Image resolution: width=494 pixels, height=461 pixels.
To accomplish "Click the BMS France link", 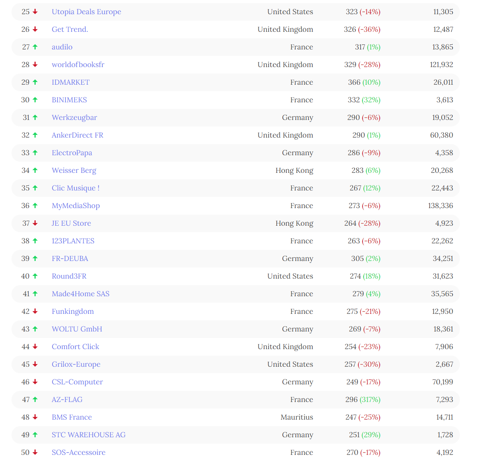I will 72,417.
